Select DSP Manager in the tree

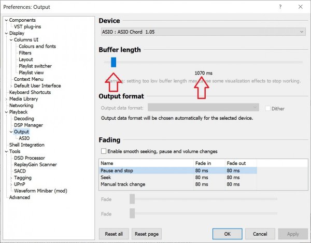tap(28, 125)
